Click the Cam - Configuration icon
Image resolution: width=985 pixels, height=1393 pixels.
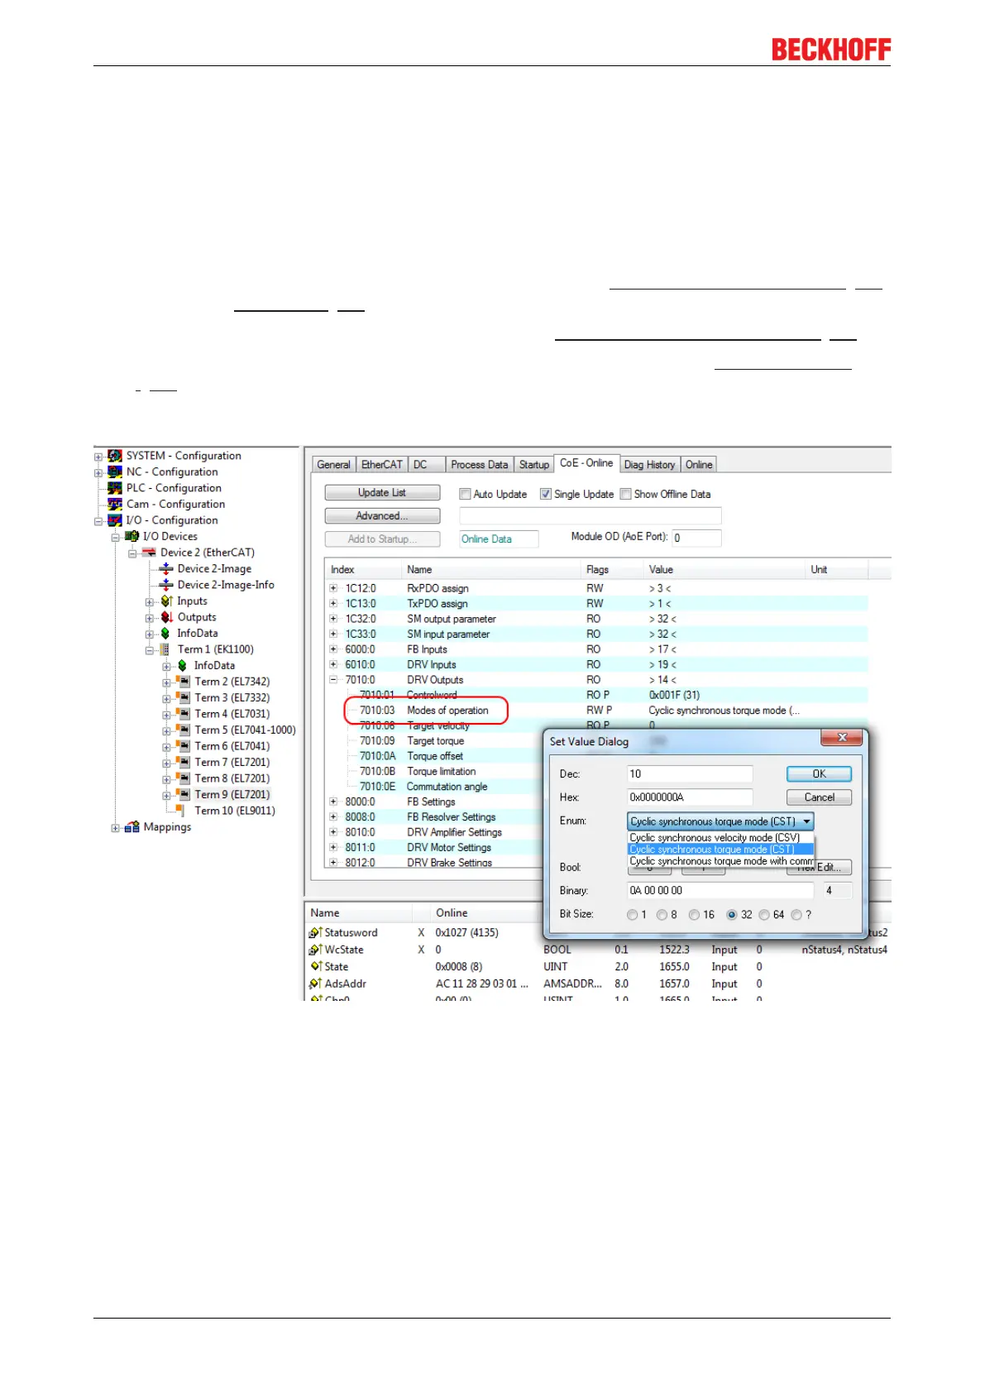115,505
